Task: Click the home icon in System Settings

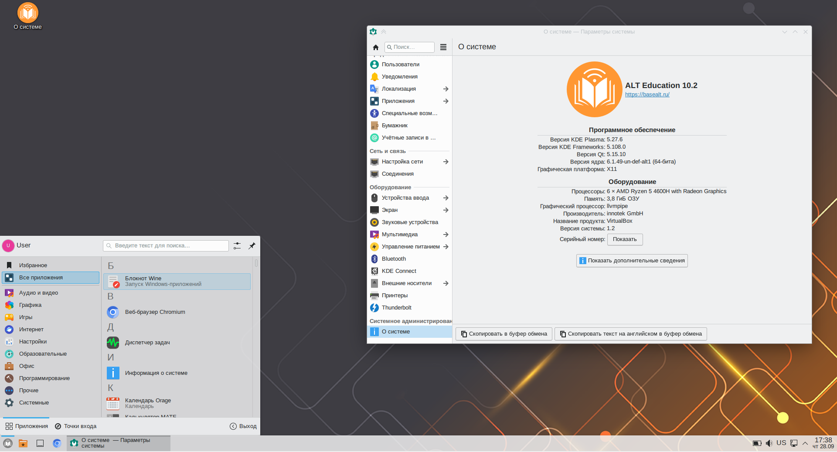Action: (x=376, y=47)
